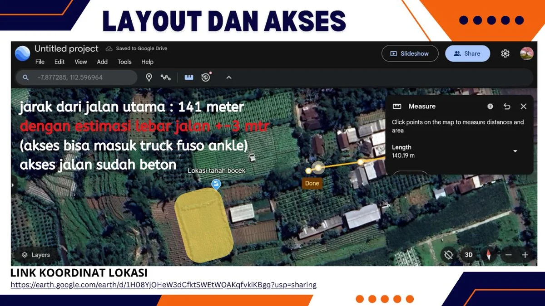Click the blue ruler measure tool icon
This screenshot has width=545, height=306.
[x=189, y=78]
